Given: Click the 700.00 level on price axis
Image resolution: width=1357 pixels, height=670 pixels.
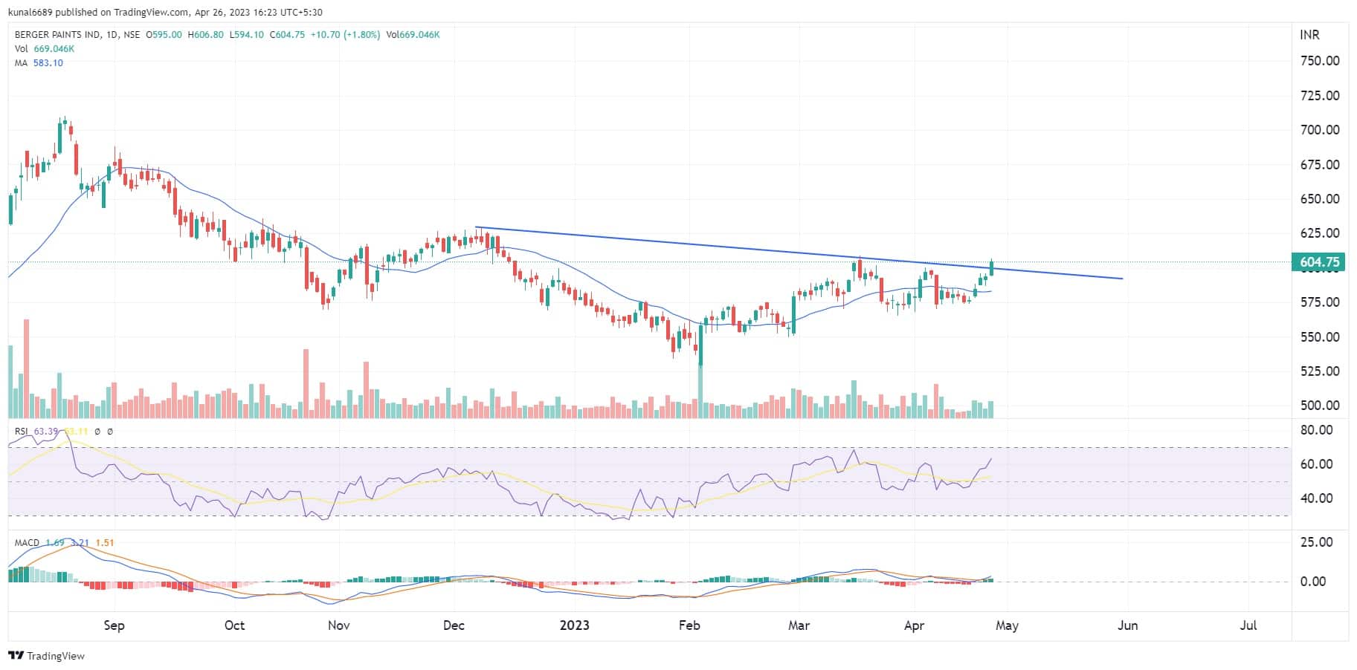Looking at the screenshot, I should point(1320,130).
